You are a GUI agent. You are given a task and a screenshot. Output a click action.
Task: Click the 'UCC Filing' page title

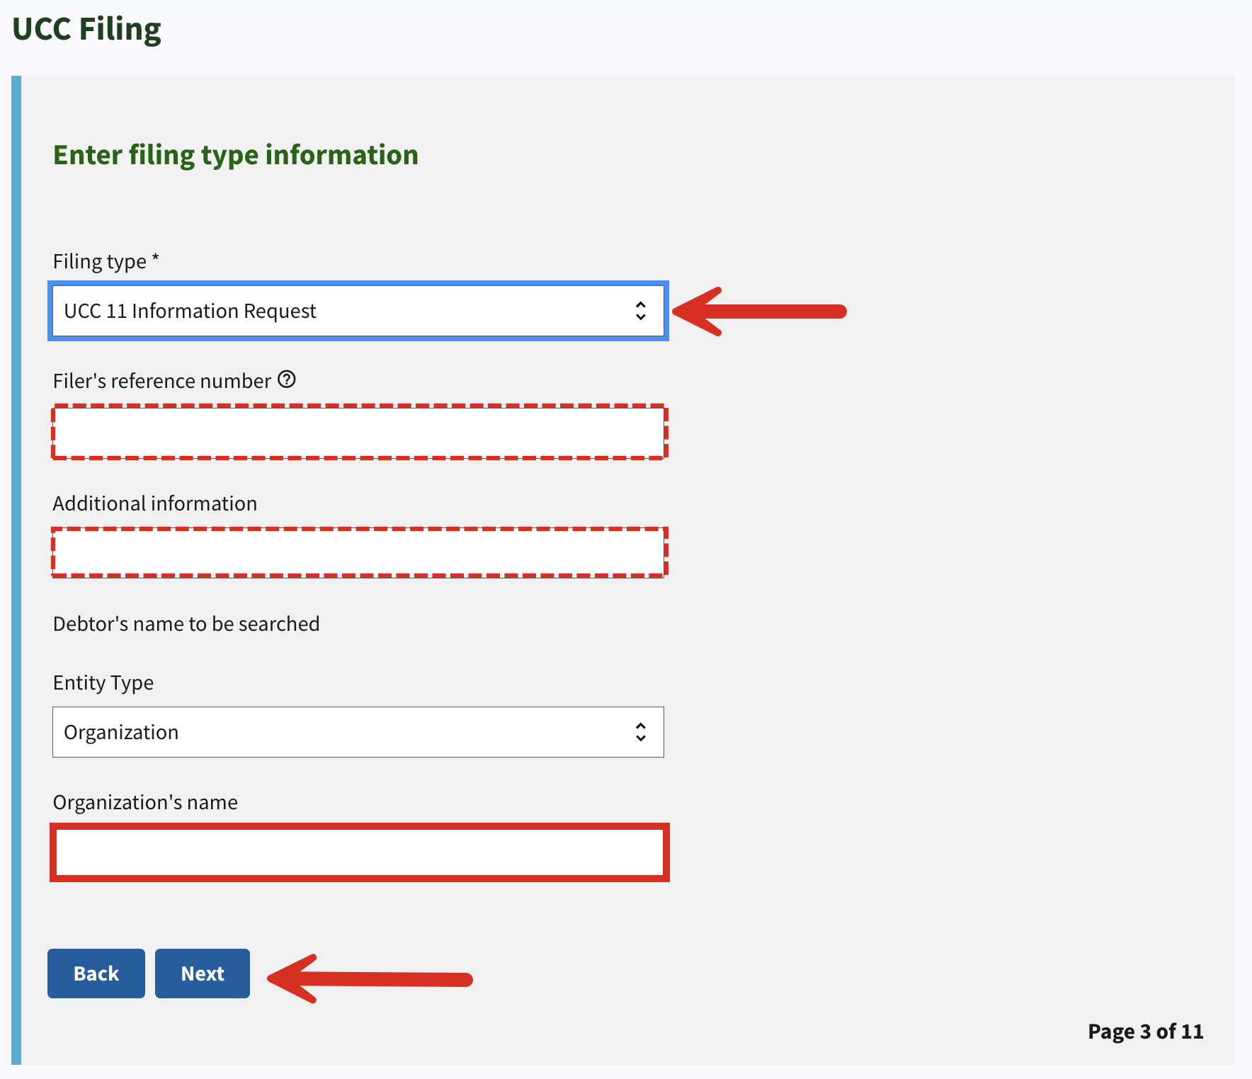coord(86,29)
